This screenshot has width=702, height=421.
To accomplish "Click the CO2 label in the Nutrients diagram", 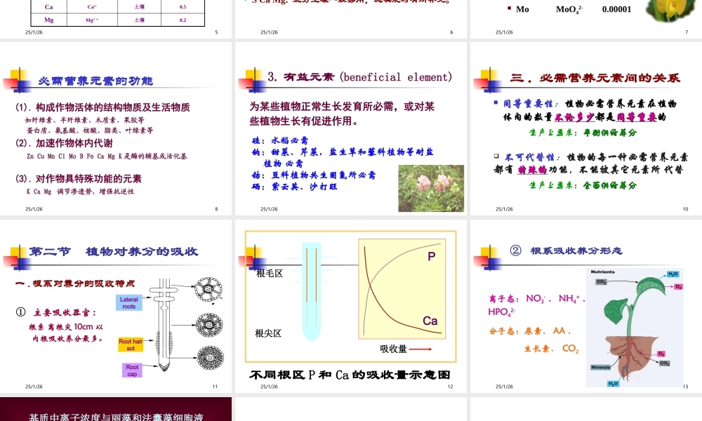I will [602, 281].
